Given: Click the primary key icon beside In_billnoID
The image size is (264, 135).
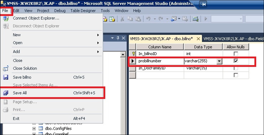Looking at the screenshot, I should click(134, 54).
